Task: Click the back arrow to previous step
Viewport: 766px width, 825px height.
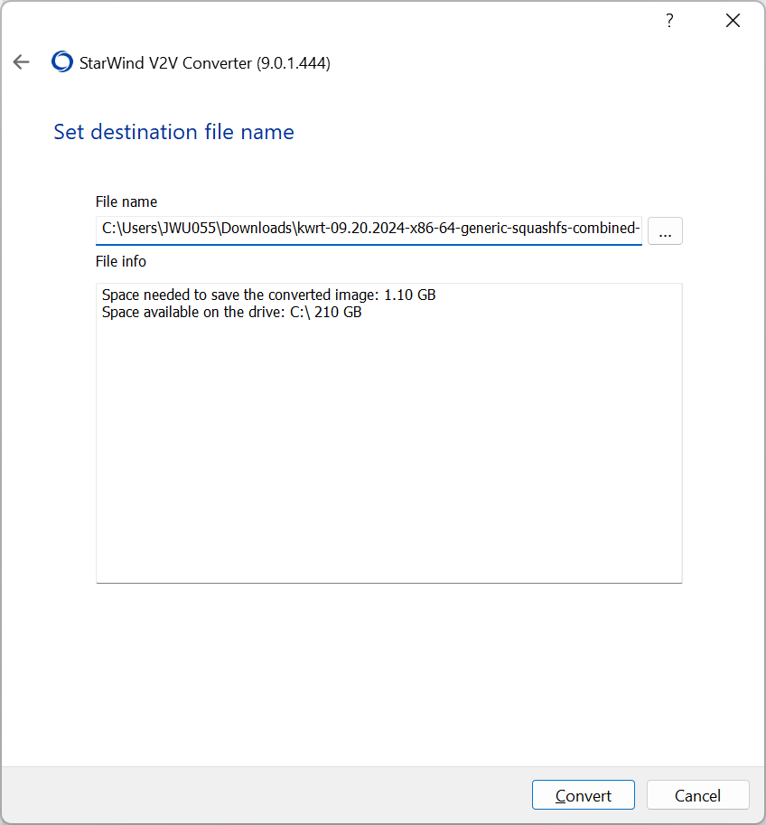Action: pyautogui.click(x=22, y=62)
